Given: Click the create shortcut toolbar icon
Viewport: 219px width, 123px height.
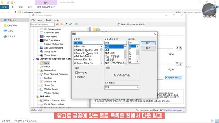Looking at the screenshot, I should pos(66,24).
